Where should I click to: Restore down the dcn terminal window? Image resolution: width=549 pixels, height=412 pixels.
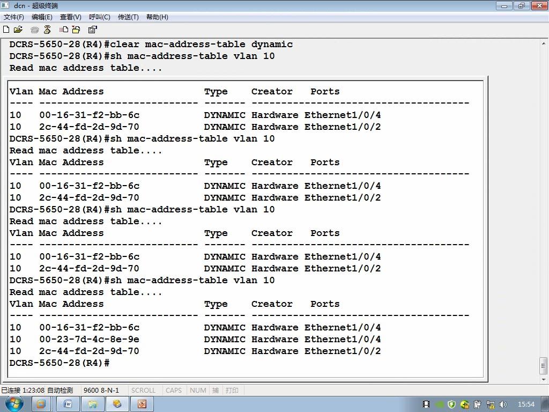[522, 5]
